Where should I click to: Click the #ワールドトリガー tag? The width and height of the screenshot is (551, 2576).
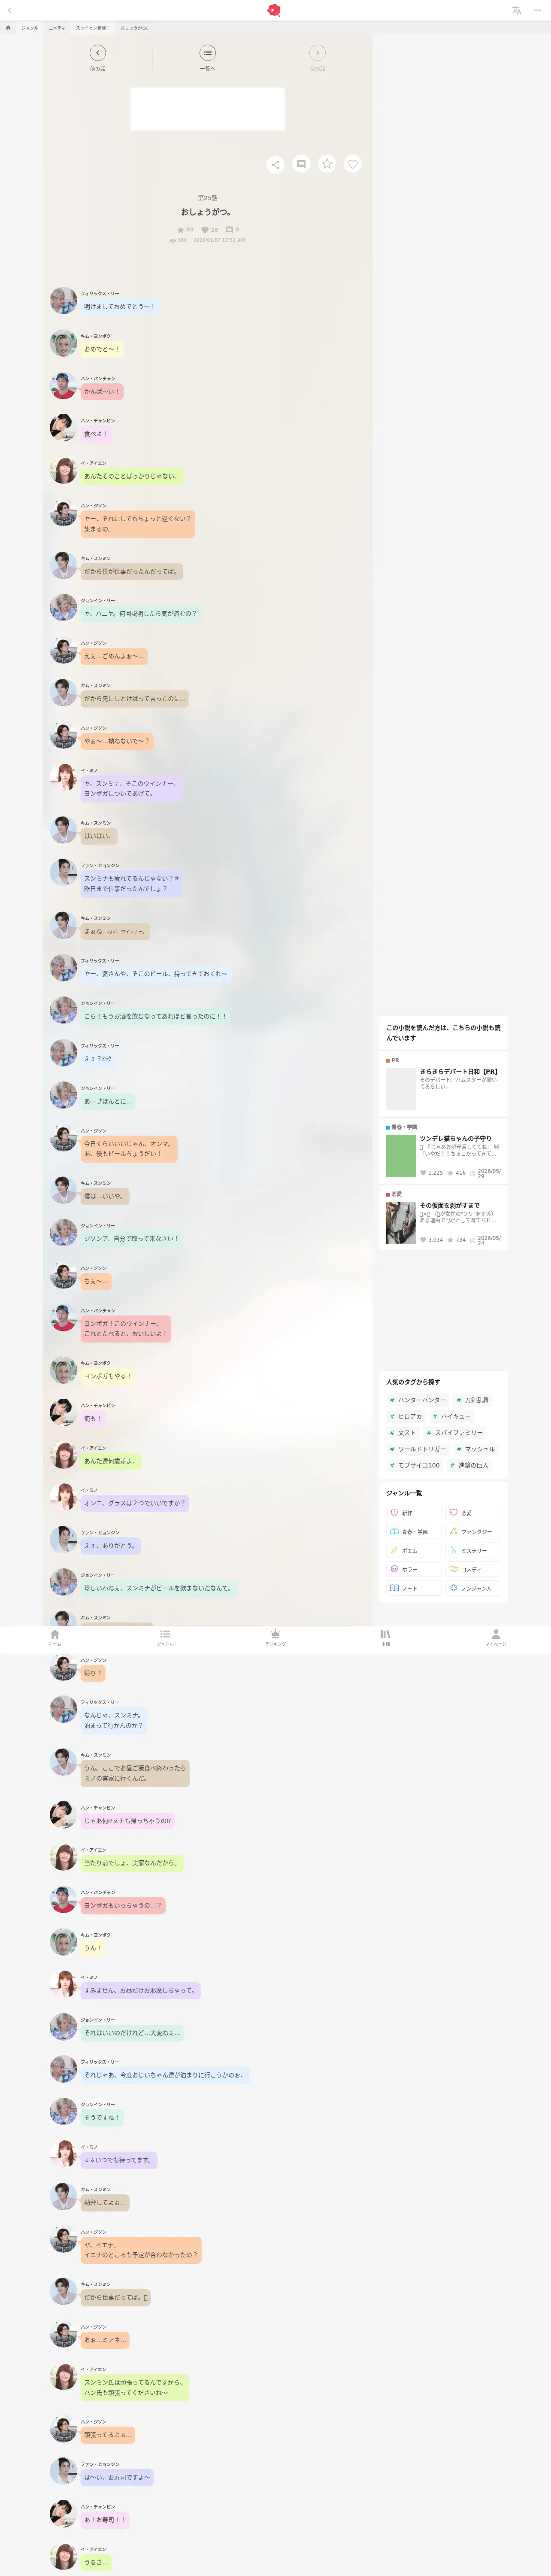(x=418, y=1449)
